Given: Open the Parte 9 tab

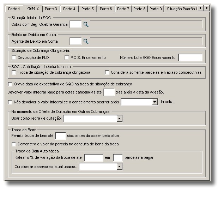Looking at the screenshot, I should coord(156,9).
